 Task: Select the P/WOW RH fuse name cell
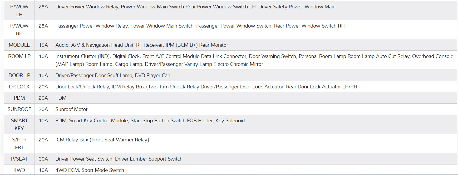tap(19, 30)
